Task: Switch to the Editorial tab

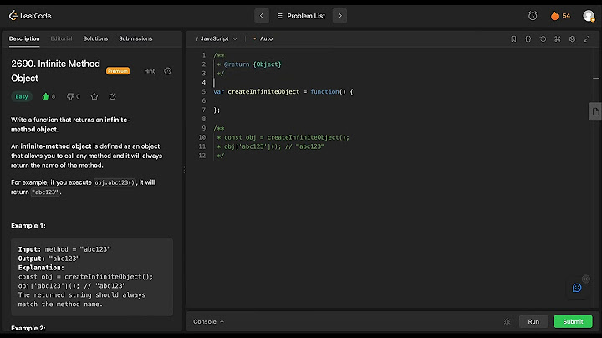Action: [x=61, y=38]
